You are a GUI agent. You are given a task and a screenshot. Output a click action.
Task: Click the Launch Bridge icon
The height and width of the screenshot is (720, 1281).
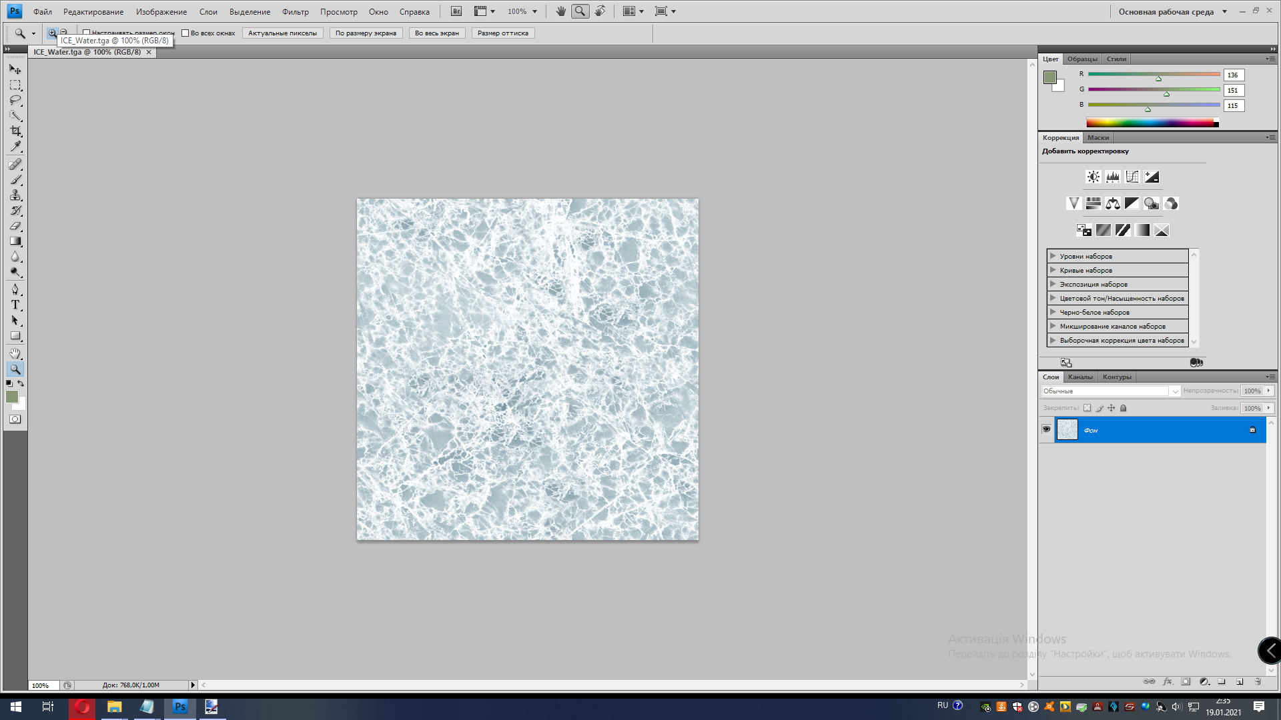tap(456, 11)
